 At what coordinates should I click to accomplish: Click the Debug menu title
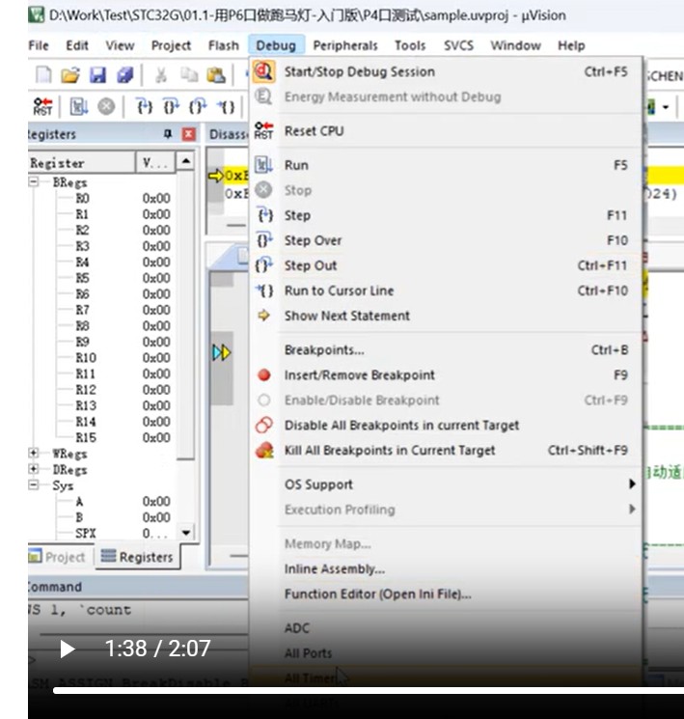[276, 45]
